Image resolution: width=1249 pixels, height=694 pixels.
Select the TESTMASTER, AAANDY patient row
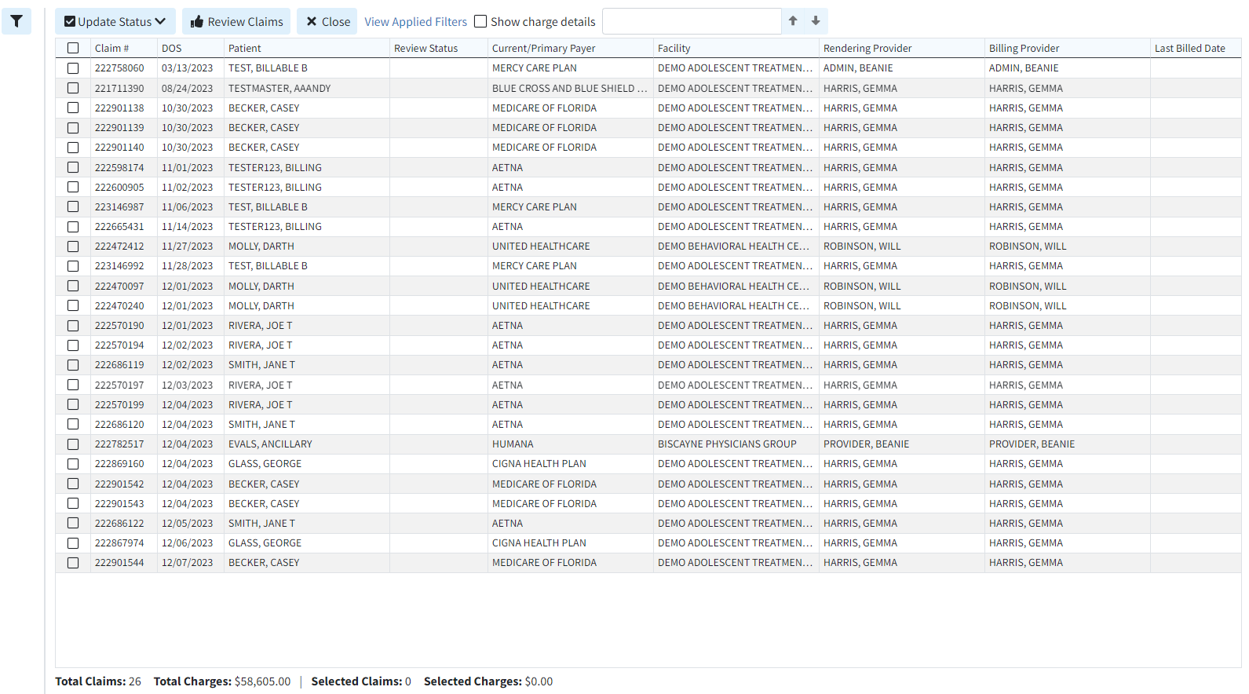pos(279,89)
